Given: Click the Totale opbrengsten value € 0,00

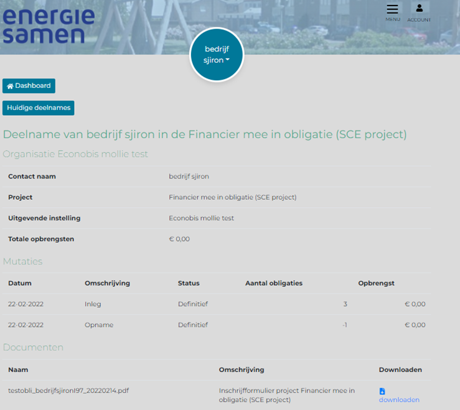Looking at the screenshot, I should coord(179,239).
